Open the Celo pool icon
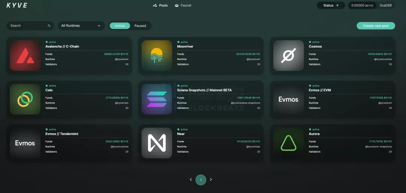Viewport: 406px width, 193px height. (x=25, y=99)
